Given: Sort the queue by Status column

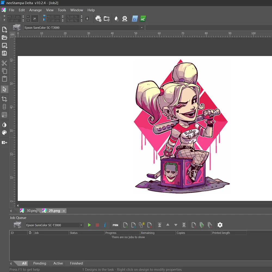Looking at the screenshot, I should pos(86,233).
